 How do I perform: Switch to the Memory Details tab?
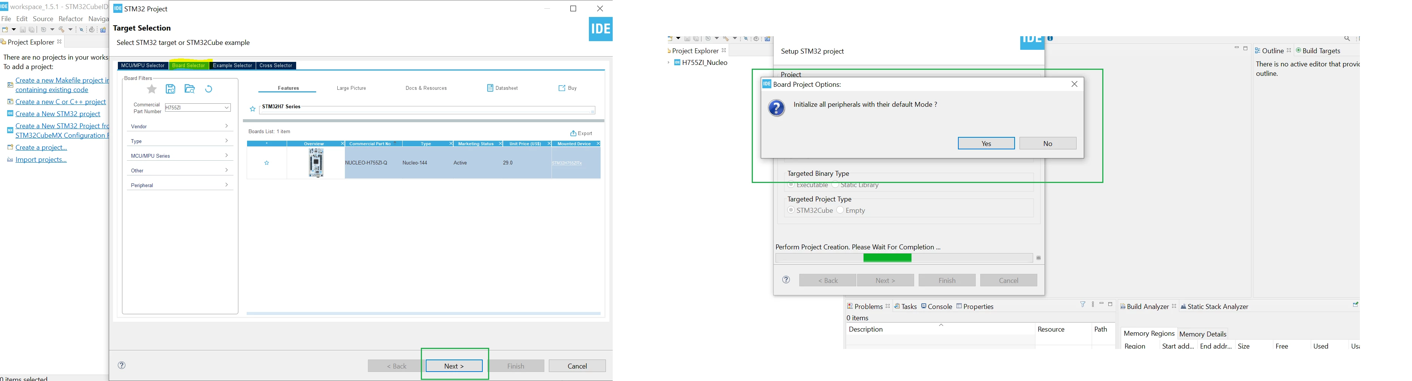(x=1203, y=334)
